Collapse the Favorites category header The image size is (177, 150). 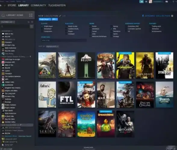click(7, 31)
